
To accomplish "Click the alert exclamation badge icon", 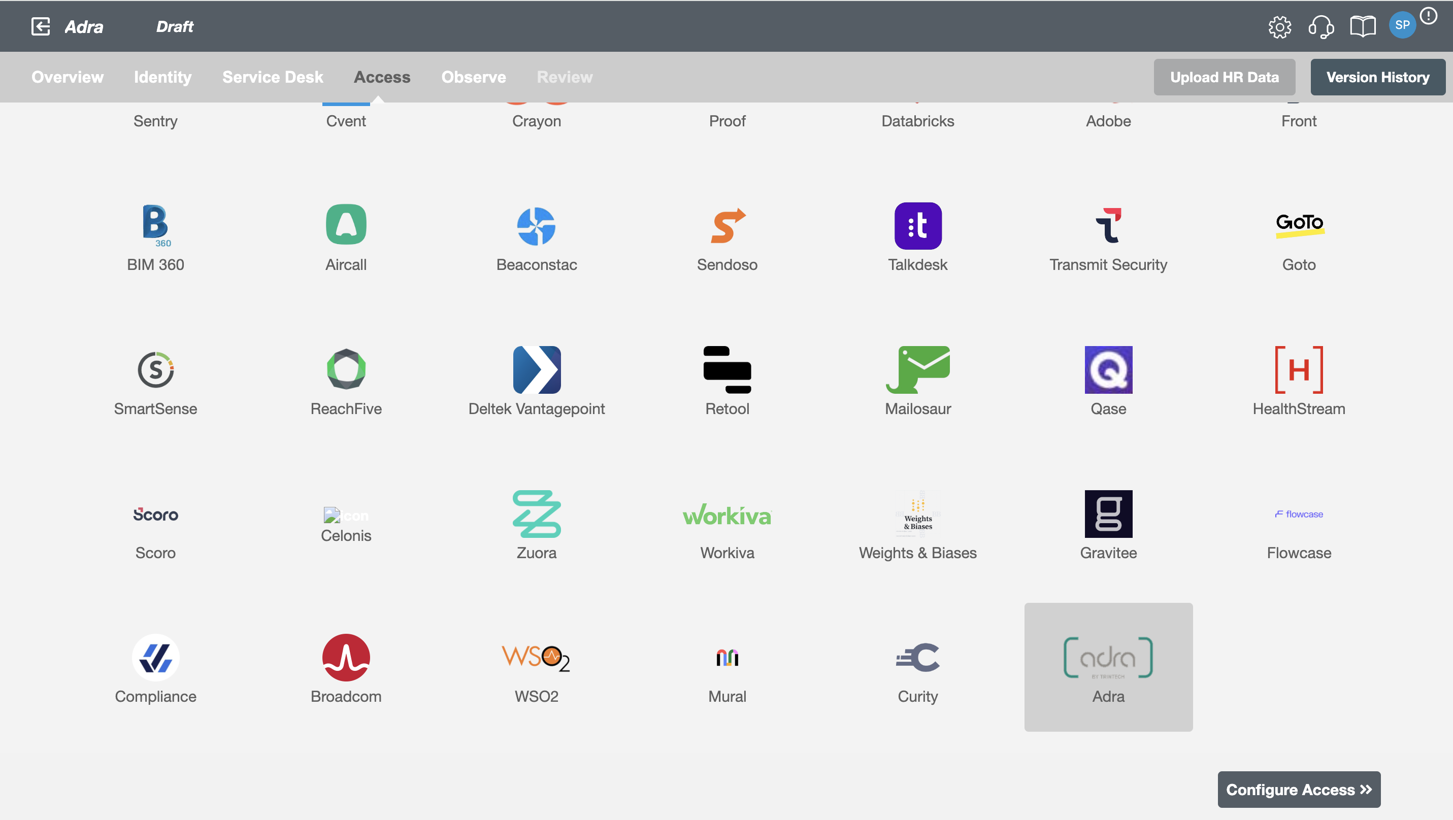I will click(1428, 15).
